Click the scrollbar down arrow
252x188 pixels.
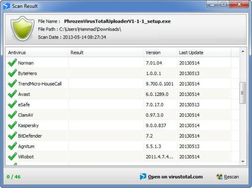[243, 161]
